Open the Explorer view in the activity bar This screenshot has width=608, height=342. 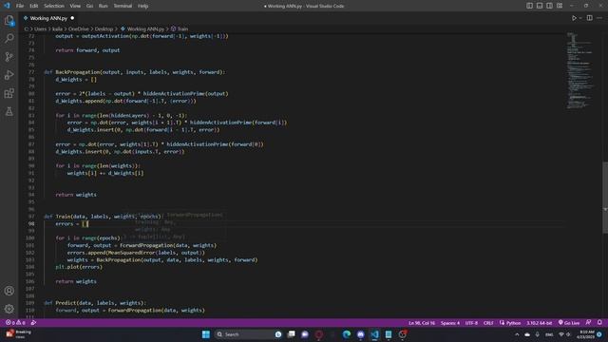pyautogui.click(x=9, y=20)
